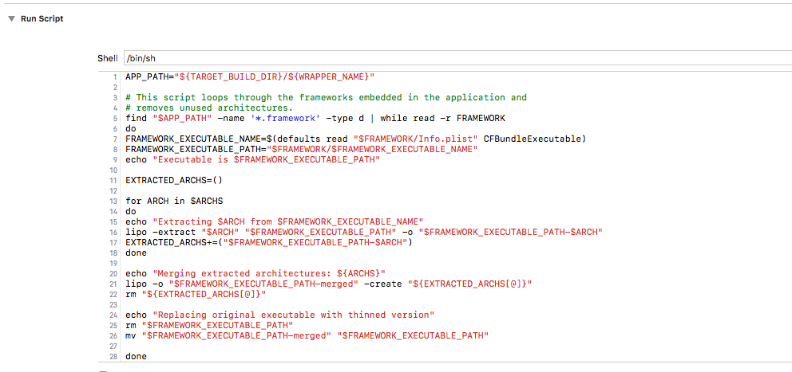Image resolution: width=792 pixels, height=372 pixels.
Task: Click 'for ARCH in $ARCHS' line
Action: pos(174,201)
